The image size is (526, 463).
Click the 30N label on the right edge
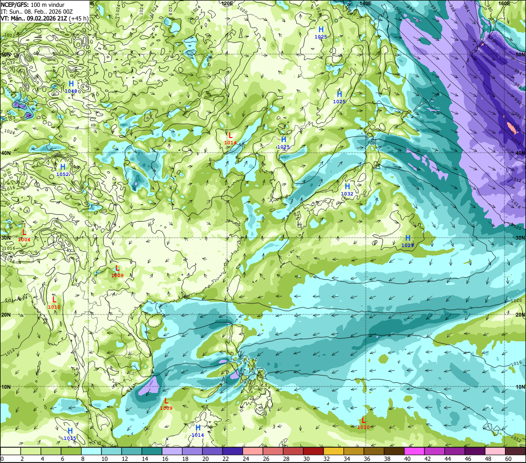pyautogui.click(x=520, y=238)
